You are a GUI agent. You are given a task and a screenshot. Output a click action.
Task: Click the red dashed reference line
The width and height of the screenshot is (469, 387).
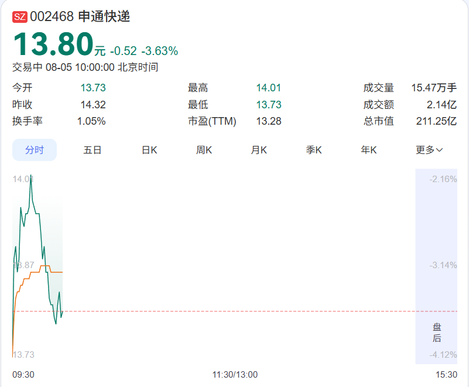pyautogui.click(x=235, y=311)
